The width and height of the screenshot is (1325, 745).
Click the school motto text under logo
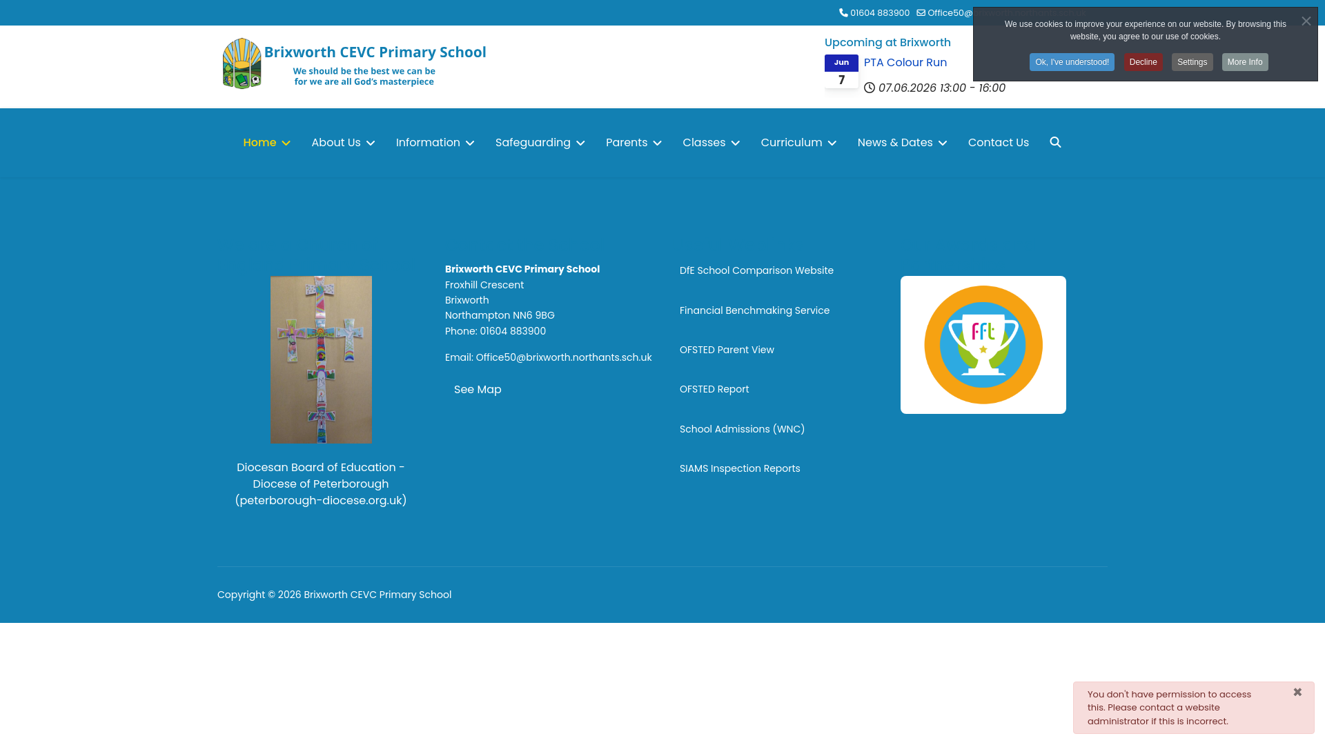364,77
